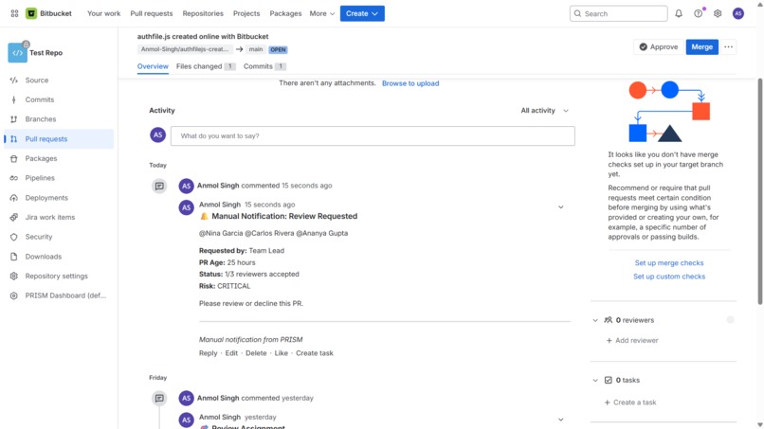Reply to the Manual Notification comment
The height and width of the screenshot is (429, 764).
[x=208, y=353]
